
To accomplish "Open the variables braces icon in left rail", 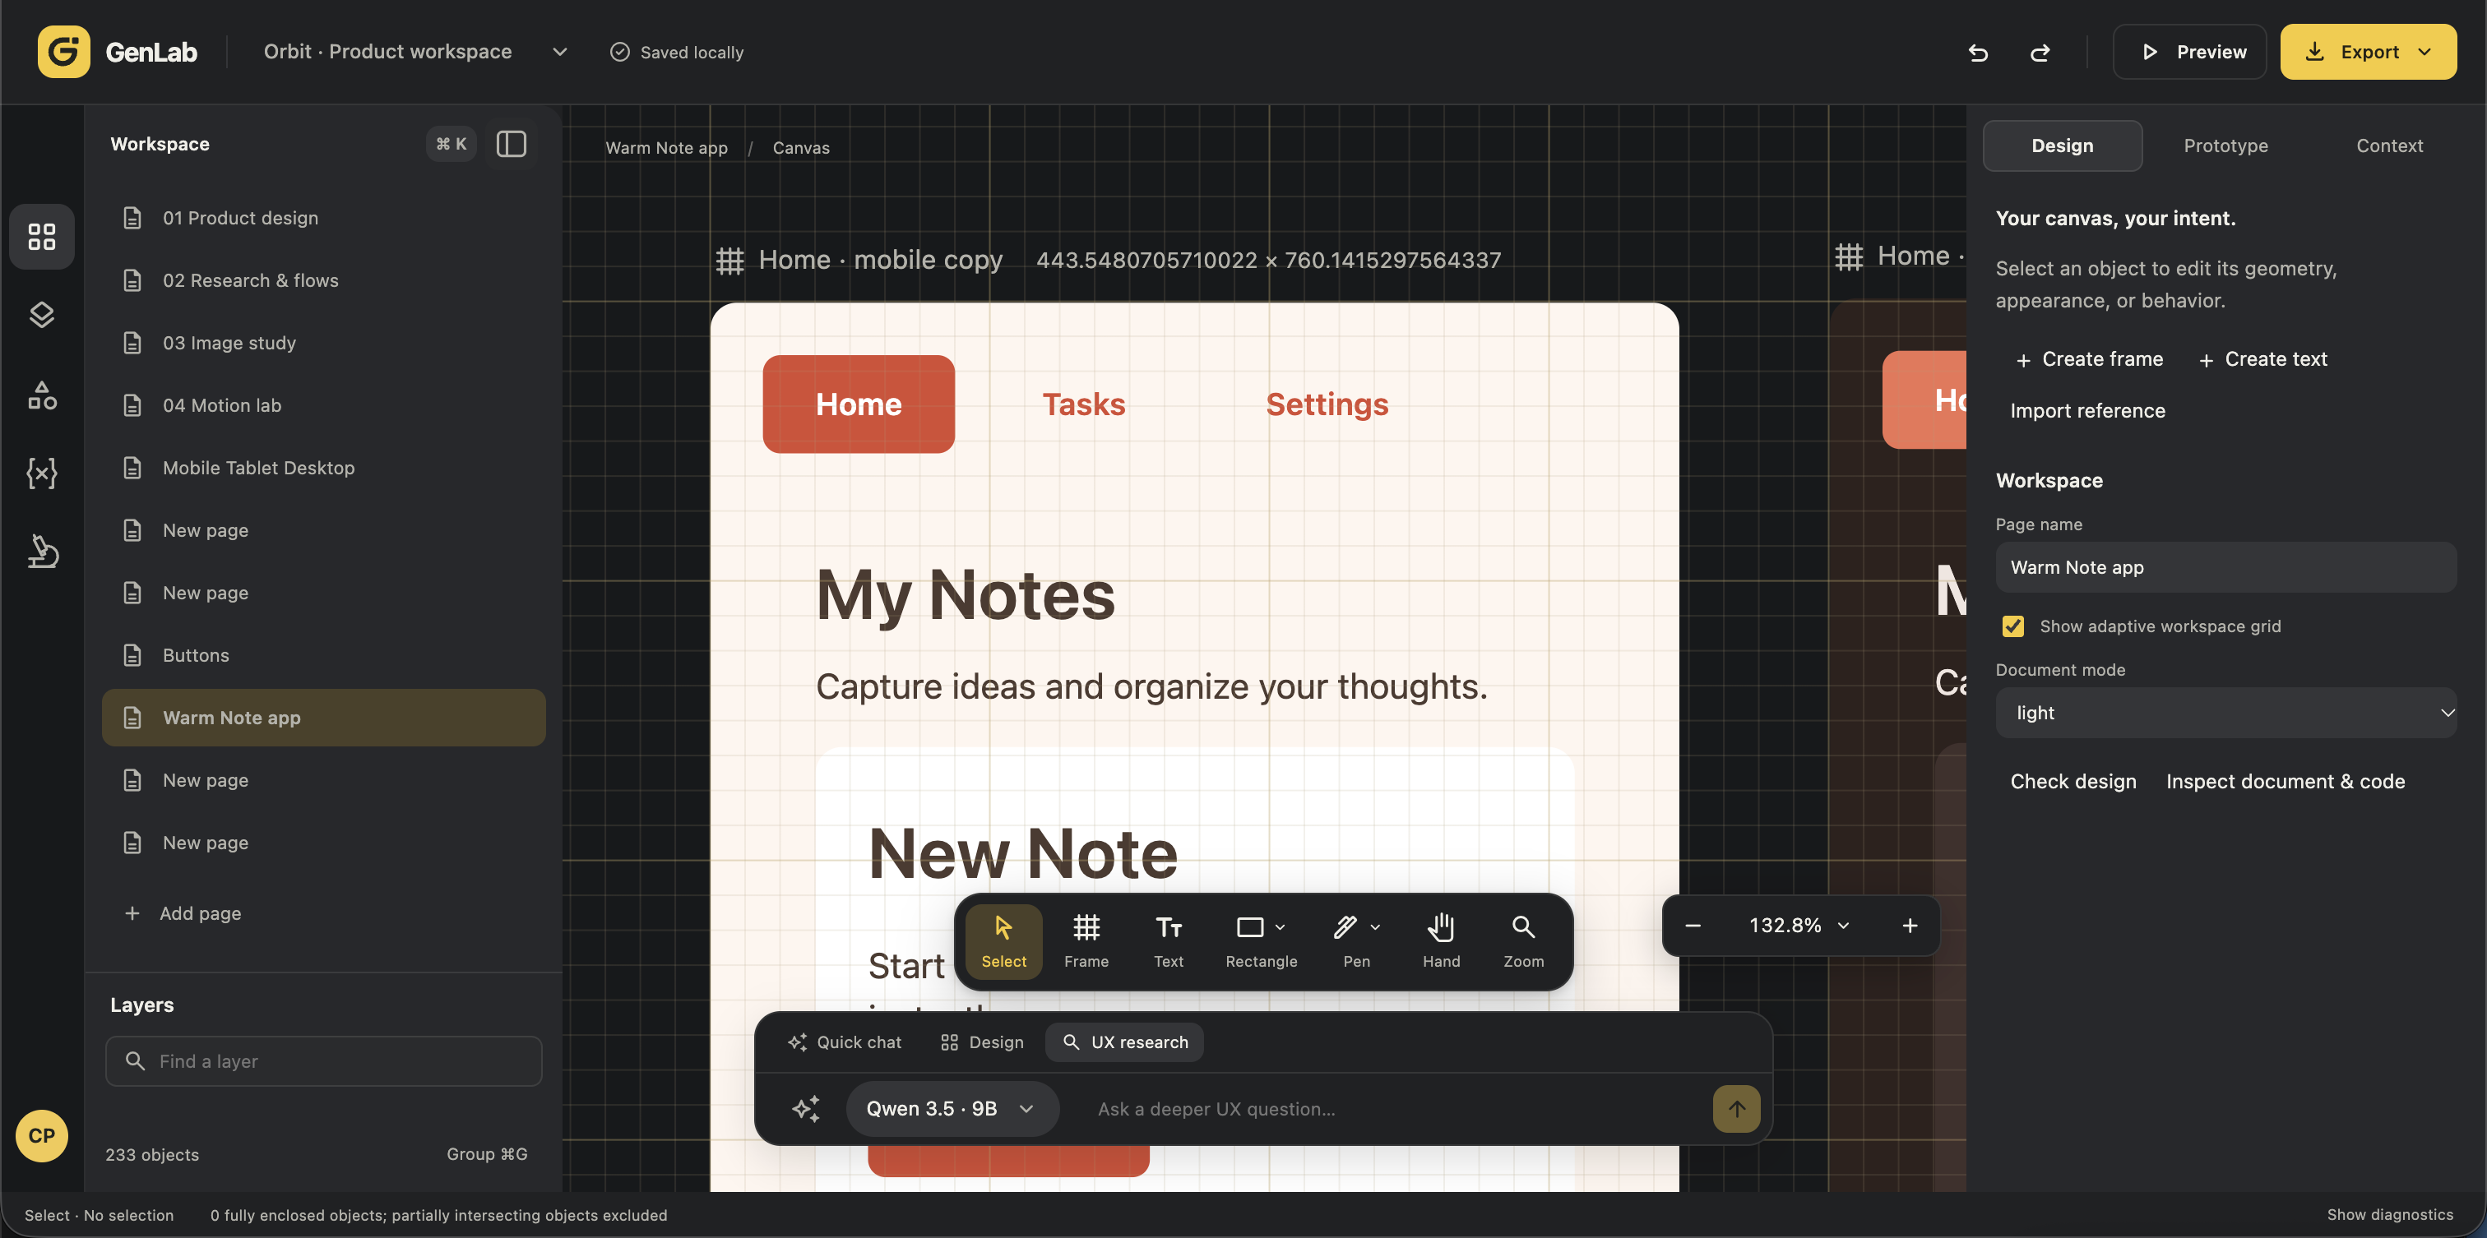I will (41, 473).
